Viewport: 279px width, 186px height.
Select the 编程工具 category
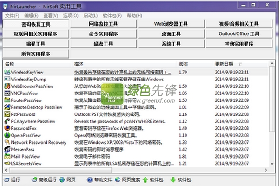point(36,44)
